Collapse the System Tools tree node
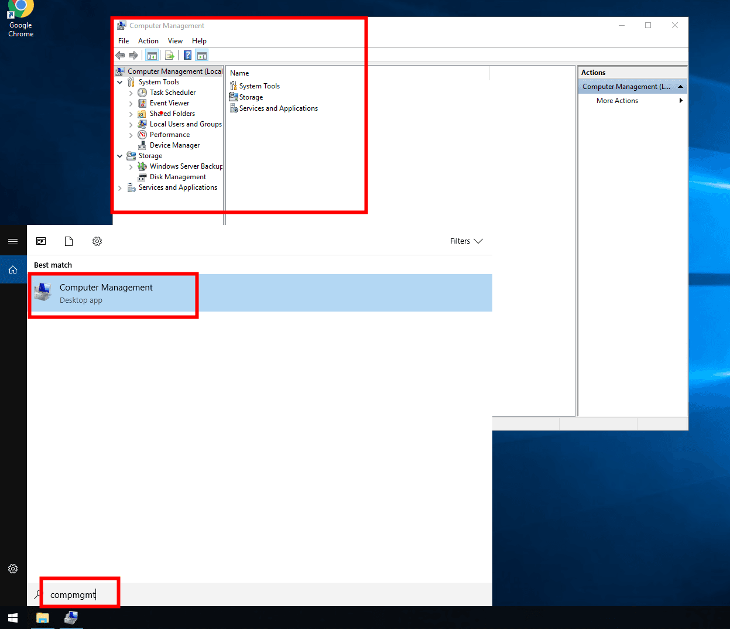 point(120,83)
